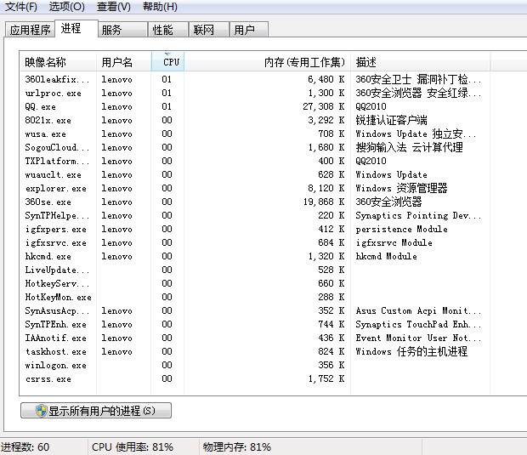The width and height of the screenshot is (527, 455).
Task: Select the SogouCloud process row
Action: click(x=254, y=147)
